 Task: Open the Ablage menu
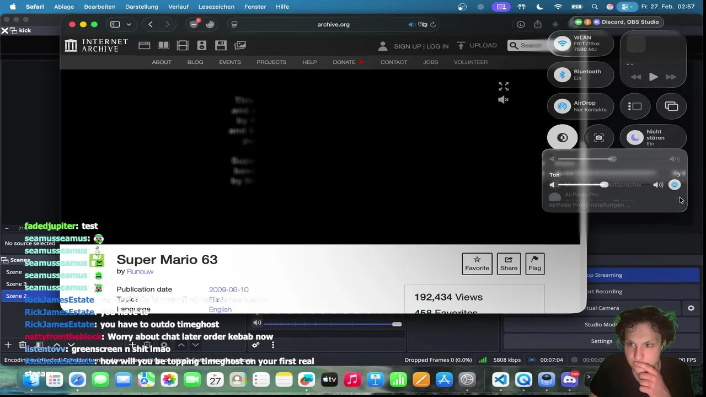pos(65,7)
